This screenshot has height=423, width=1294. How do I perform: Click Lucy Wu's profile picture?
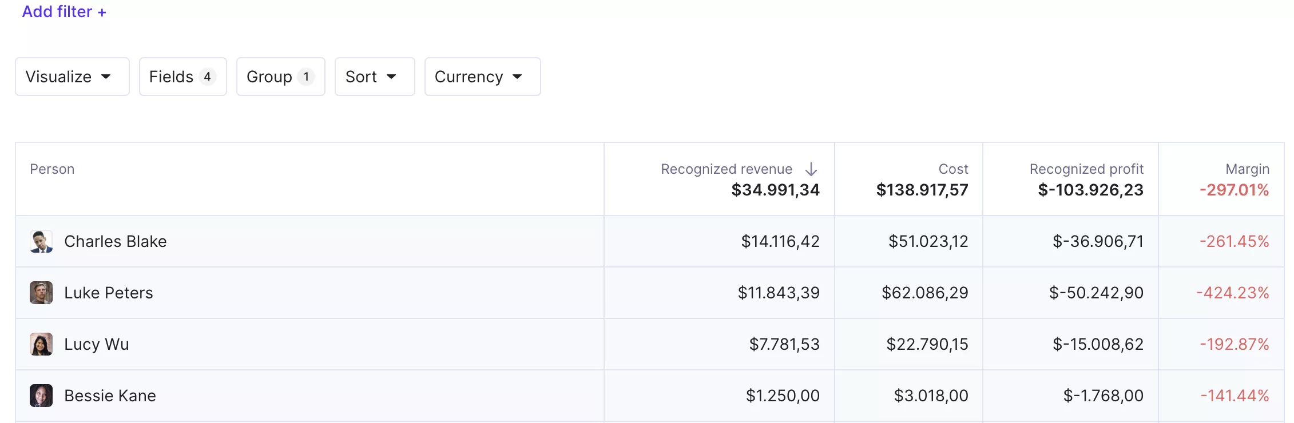point(41,344)
